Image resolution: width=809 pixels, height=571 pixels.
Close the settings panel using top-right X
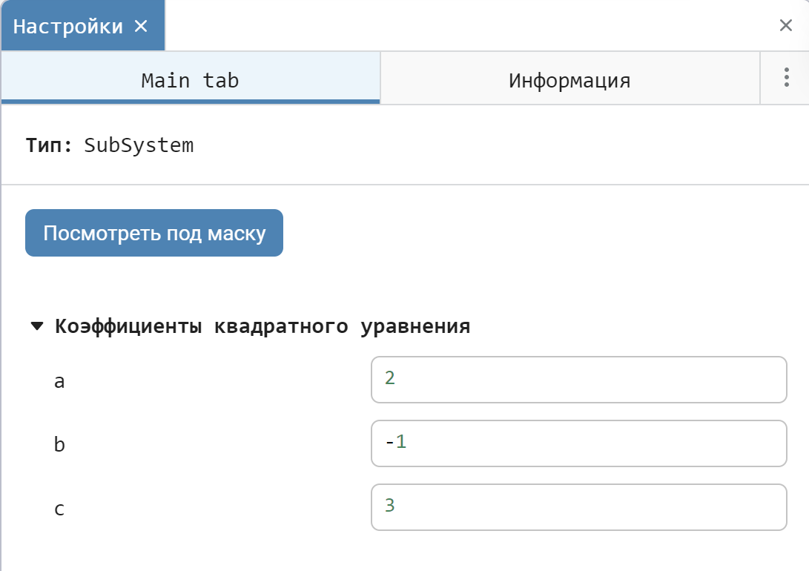786,26
